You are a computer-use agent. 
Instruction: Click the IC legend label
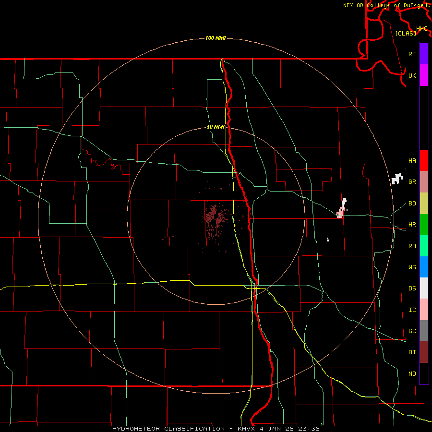[x=412, y=310]
